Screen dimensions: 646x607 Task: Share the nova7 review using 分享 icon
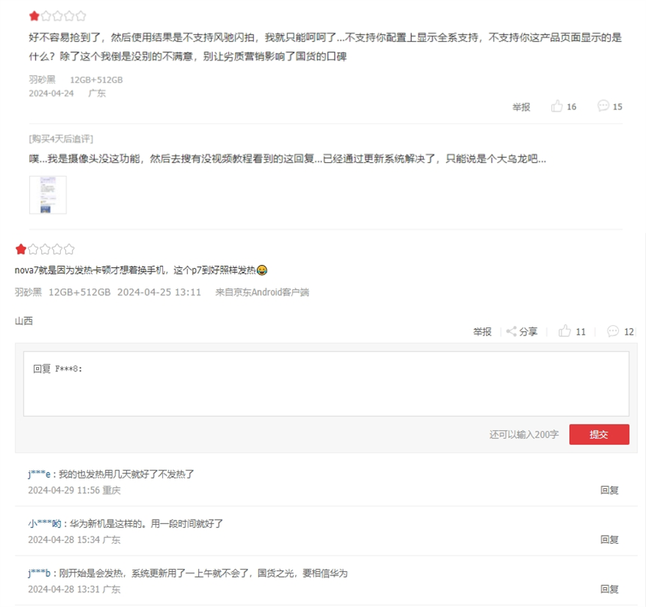[522, 332]
